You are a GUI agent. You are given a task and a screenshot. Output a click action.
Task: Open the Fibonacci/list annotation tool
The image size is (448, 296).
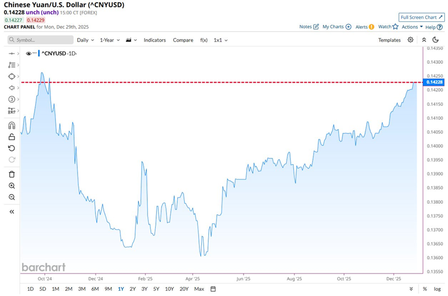(12, 65)
